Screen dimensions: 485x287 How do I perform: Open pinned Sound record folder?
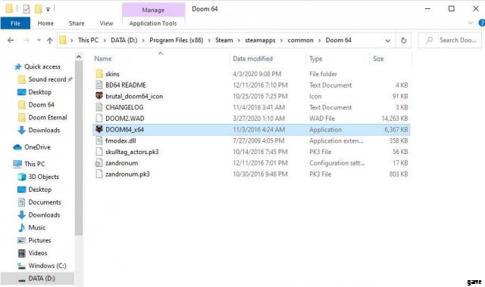point(47,79)
